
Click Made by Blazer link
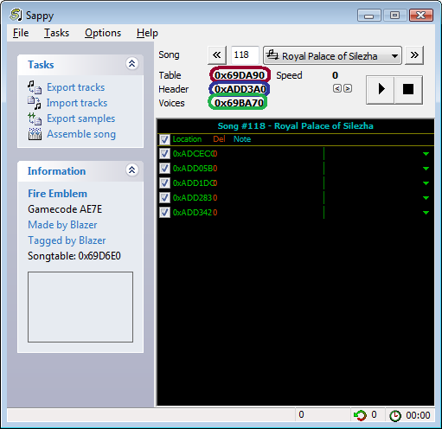point(62,225)
